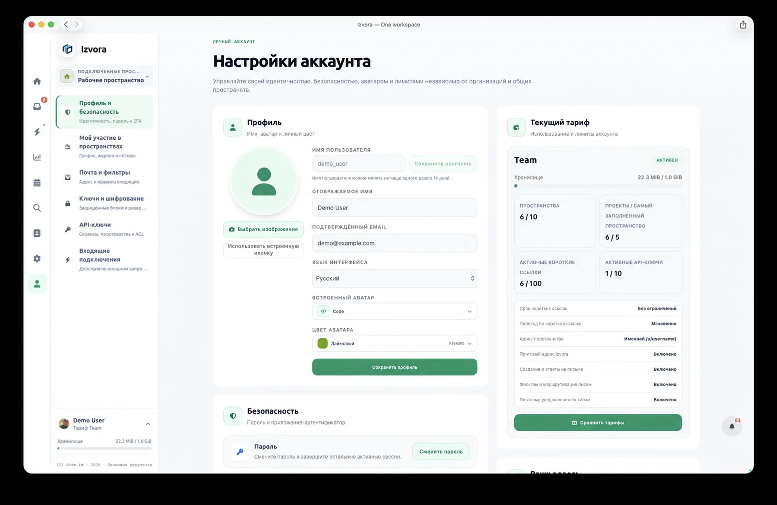
Task: Expand the Demo User menu chevron
Action: pyautogui.click(x=148, y=424)
